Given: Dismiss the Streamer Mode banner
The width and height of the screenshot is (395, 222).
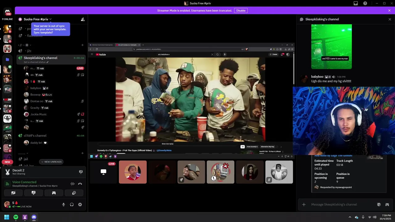Looking at the screenshot, I should coord(389,10).
